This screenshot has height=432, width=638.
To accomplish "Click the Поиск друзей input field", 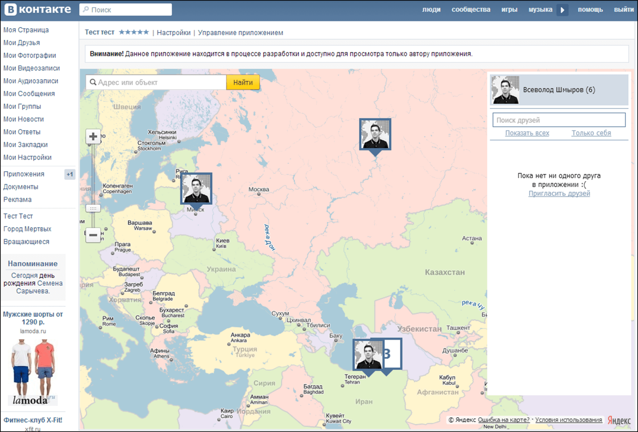I will (559, 120).
